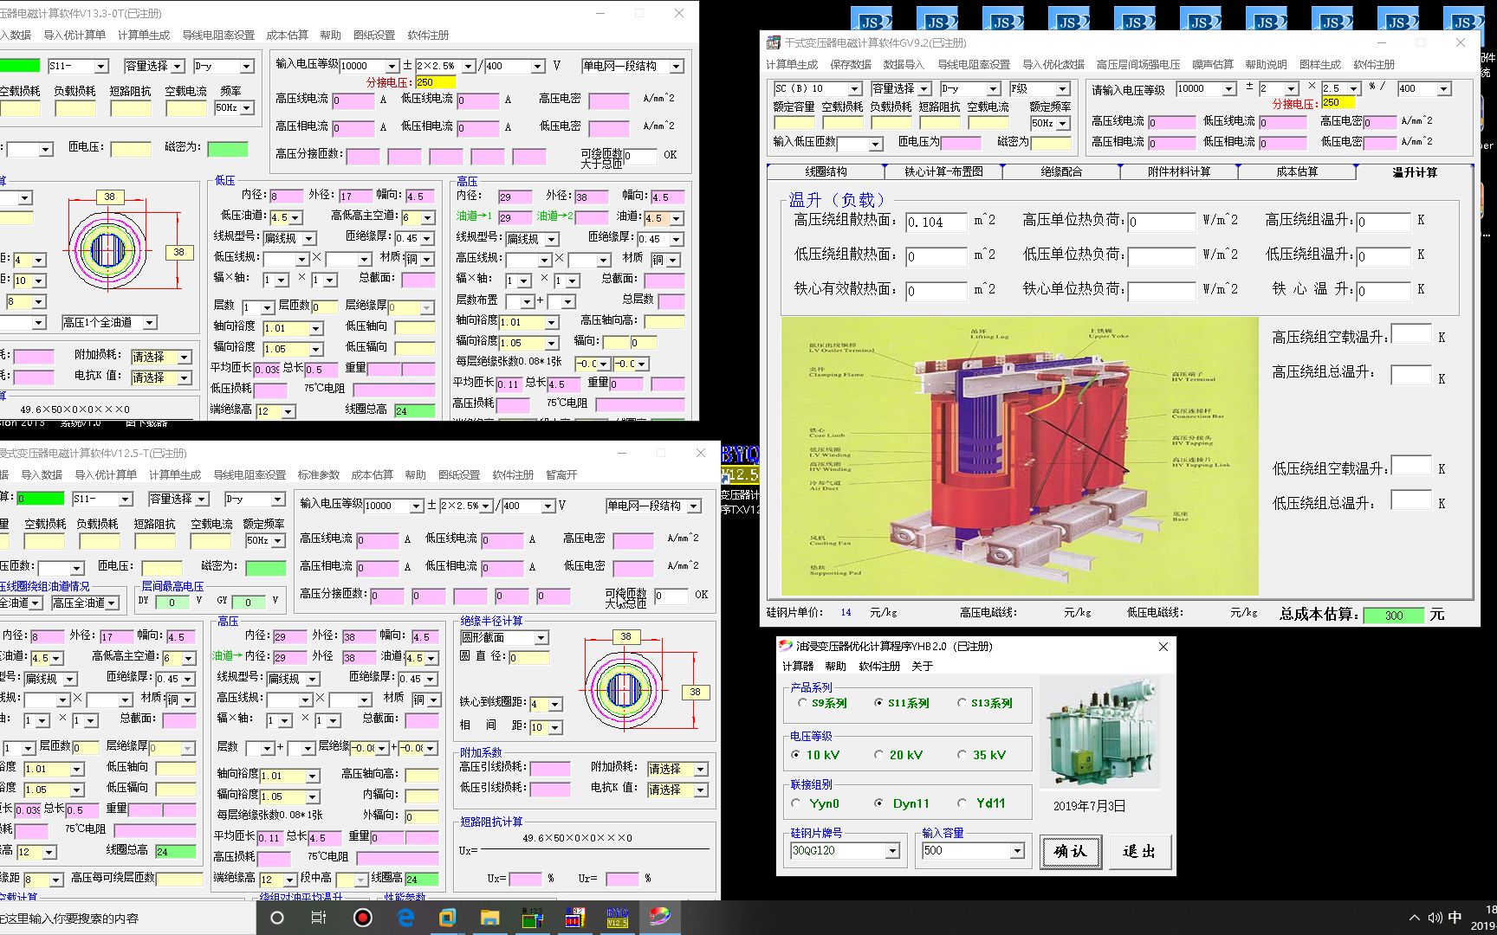
Task: Select S13系列 product series
Action: tap(962, 703)
